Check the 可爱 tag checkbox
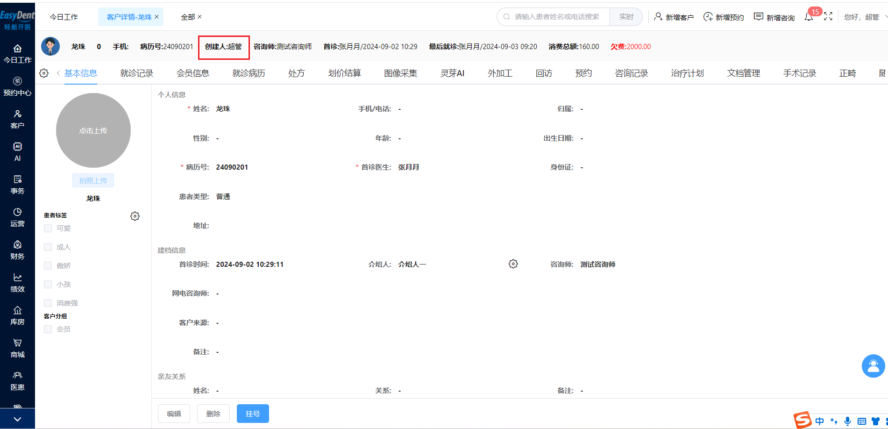Image resolution: width=888 pixels, height=429 pixels. 48,228
